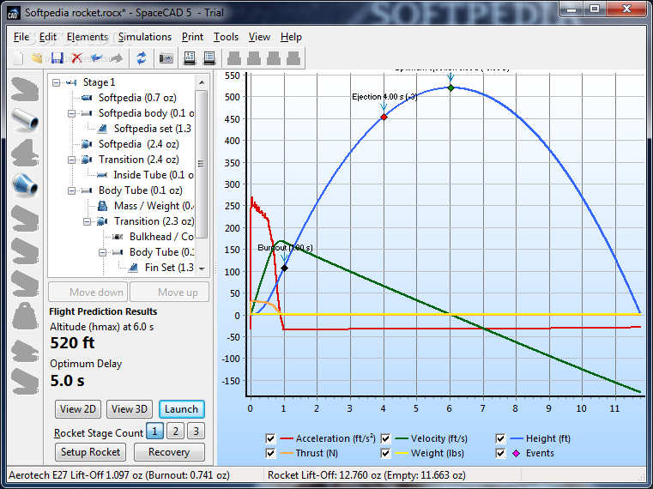Click the blue Undo arrow icon

pos(97,57)
